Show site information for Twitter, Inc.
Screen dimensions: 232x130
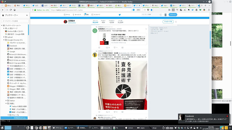(x=41, y=10)
